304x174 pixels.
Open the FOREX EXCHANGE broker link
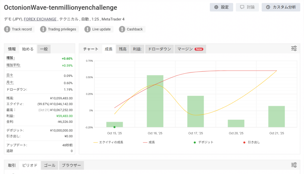click(x=40, y=19)
